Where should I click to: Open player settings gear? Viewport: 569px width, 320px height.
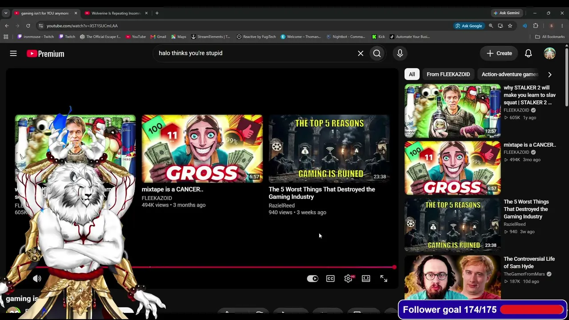pyautogui.click(x=348, y=279)
